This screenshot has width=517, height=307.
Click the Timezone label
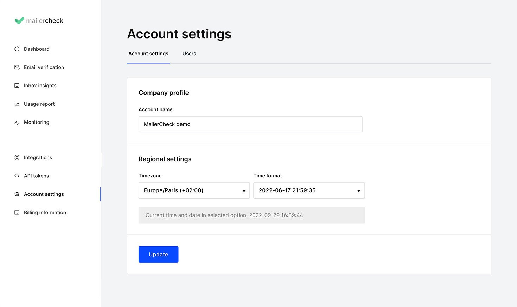pyautogui.click(x=150, y=176)
